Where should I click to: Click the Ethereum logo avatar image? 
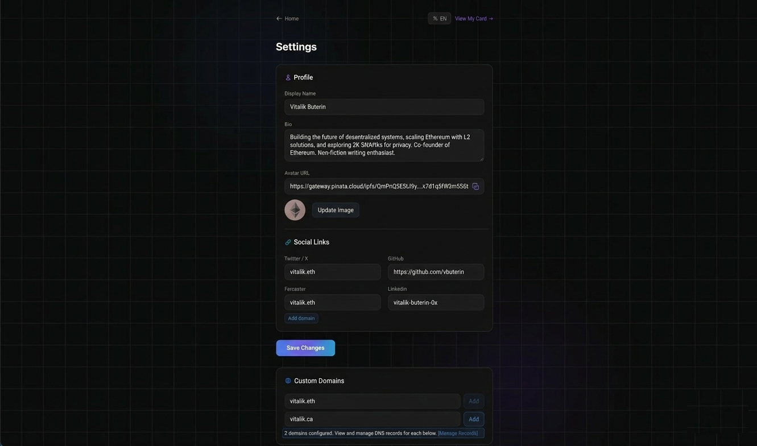pos(295,209)
